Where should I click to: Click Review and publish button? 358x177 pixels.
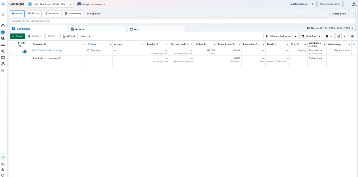tap(330, 4)
